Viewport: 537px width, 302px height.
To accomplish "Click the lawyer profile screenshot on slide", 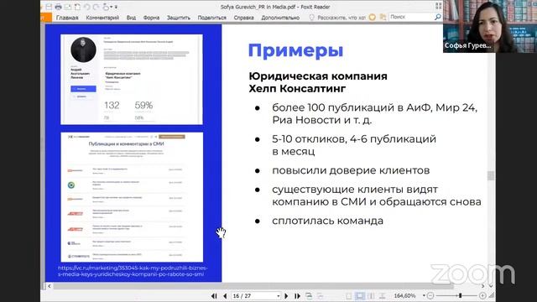I will (x=132, y=79).
